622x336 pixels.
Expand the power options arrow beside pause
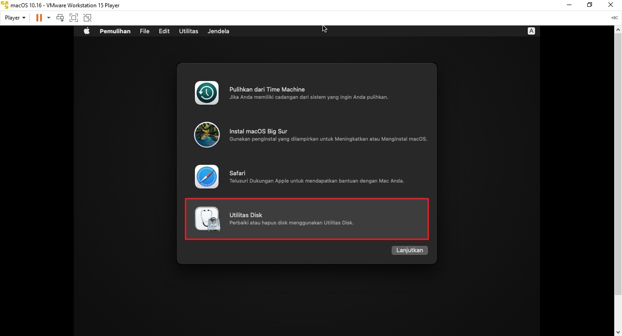tap(49, 18)
